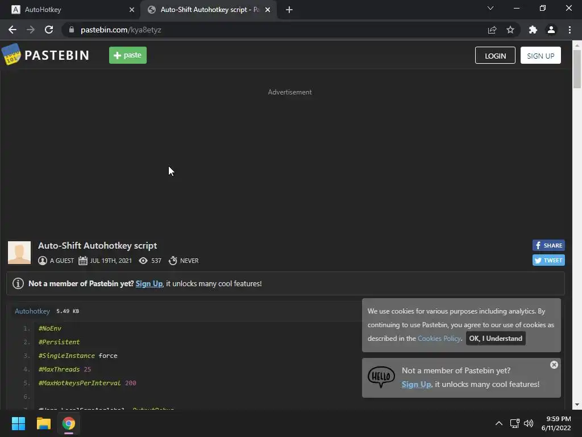View site info via the padlock icon
The image size is (582, 437).
72,30
